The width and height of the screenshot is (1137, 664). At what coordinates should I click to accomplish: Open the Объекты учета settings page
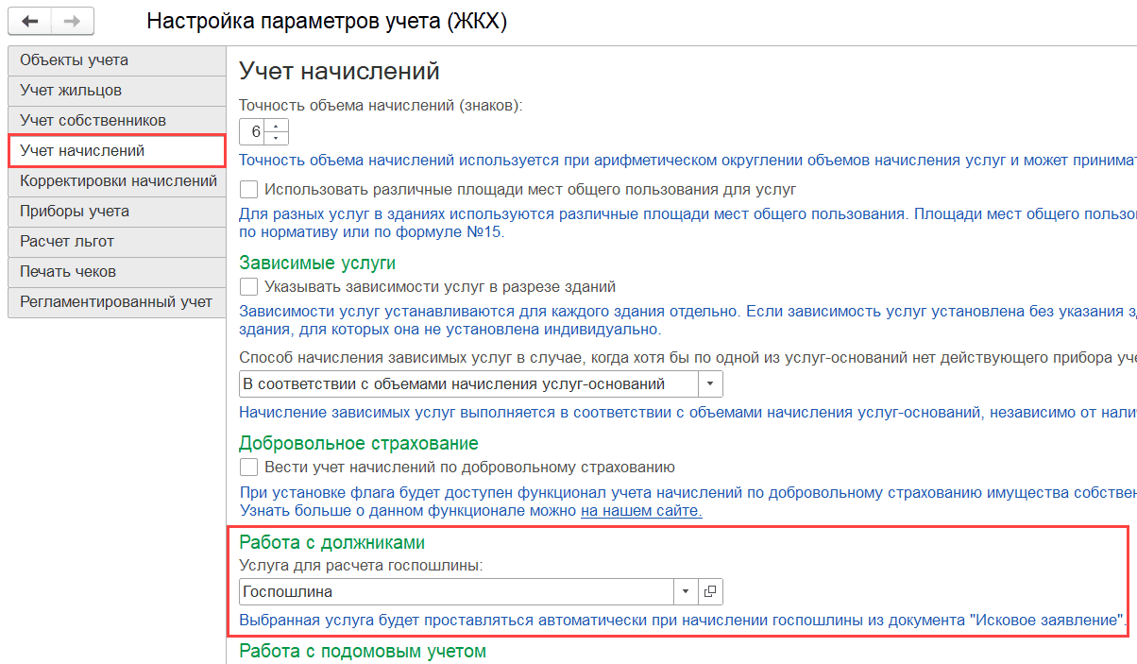click(x=113, y=60)
